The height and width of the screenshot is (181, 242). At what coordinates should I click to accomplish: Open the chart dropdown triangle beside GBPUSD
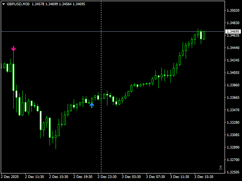click(x=3, y=4)
